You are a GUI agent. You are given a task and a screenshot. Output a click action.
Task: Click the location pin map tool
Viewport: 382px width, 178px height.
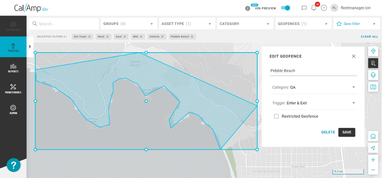tap(373, 51)
